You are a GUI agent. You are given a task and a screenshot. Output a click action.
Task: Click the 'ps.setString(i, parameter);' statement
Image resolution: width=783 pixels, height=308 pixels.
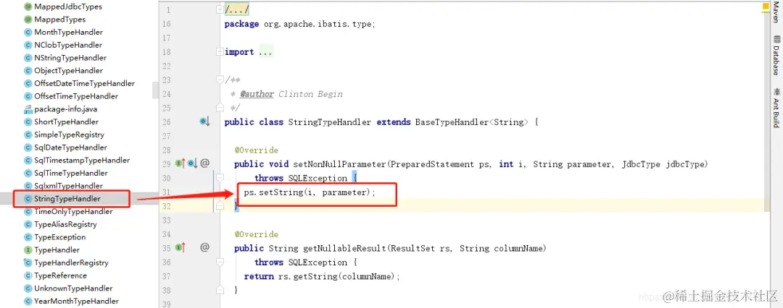pos(310,192)
